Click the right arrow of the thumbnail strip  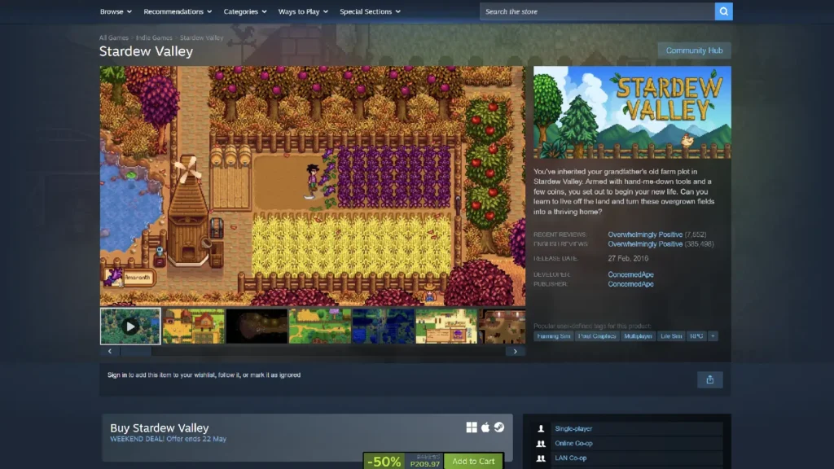click(515, 352)
